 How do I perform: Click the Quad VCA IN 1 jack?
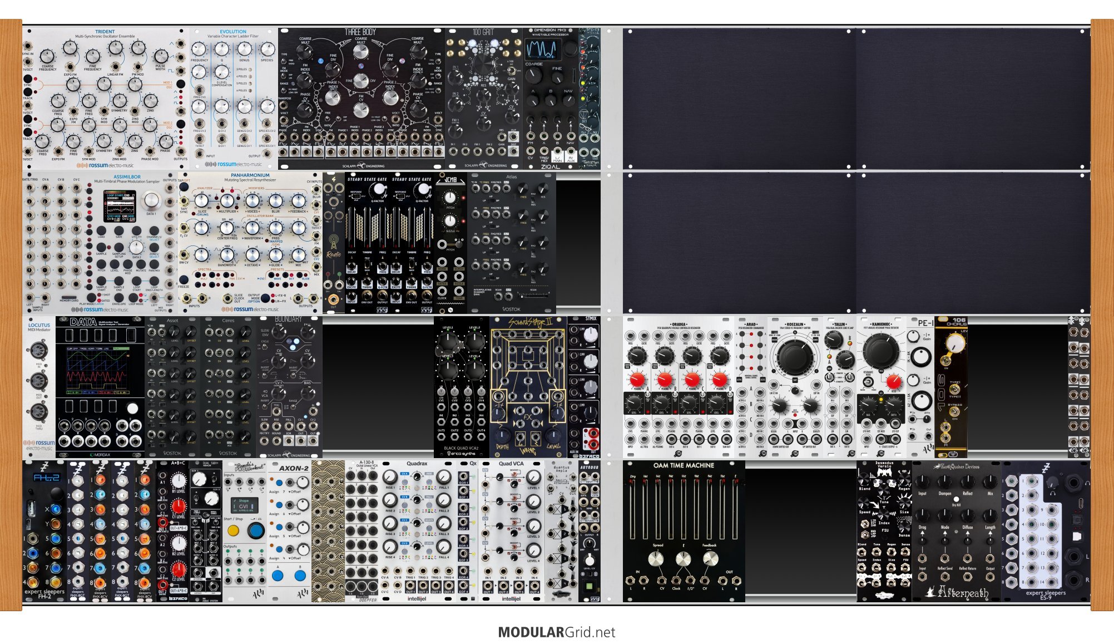click(x=488, y=573)
